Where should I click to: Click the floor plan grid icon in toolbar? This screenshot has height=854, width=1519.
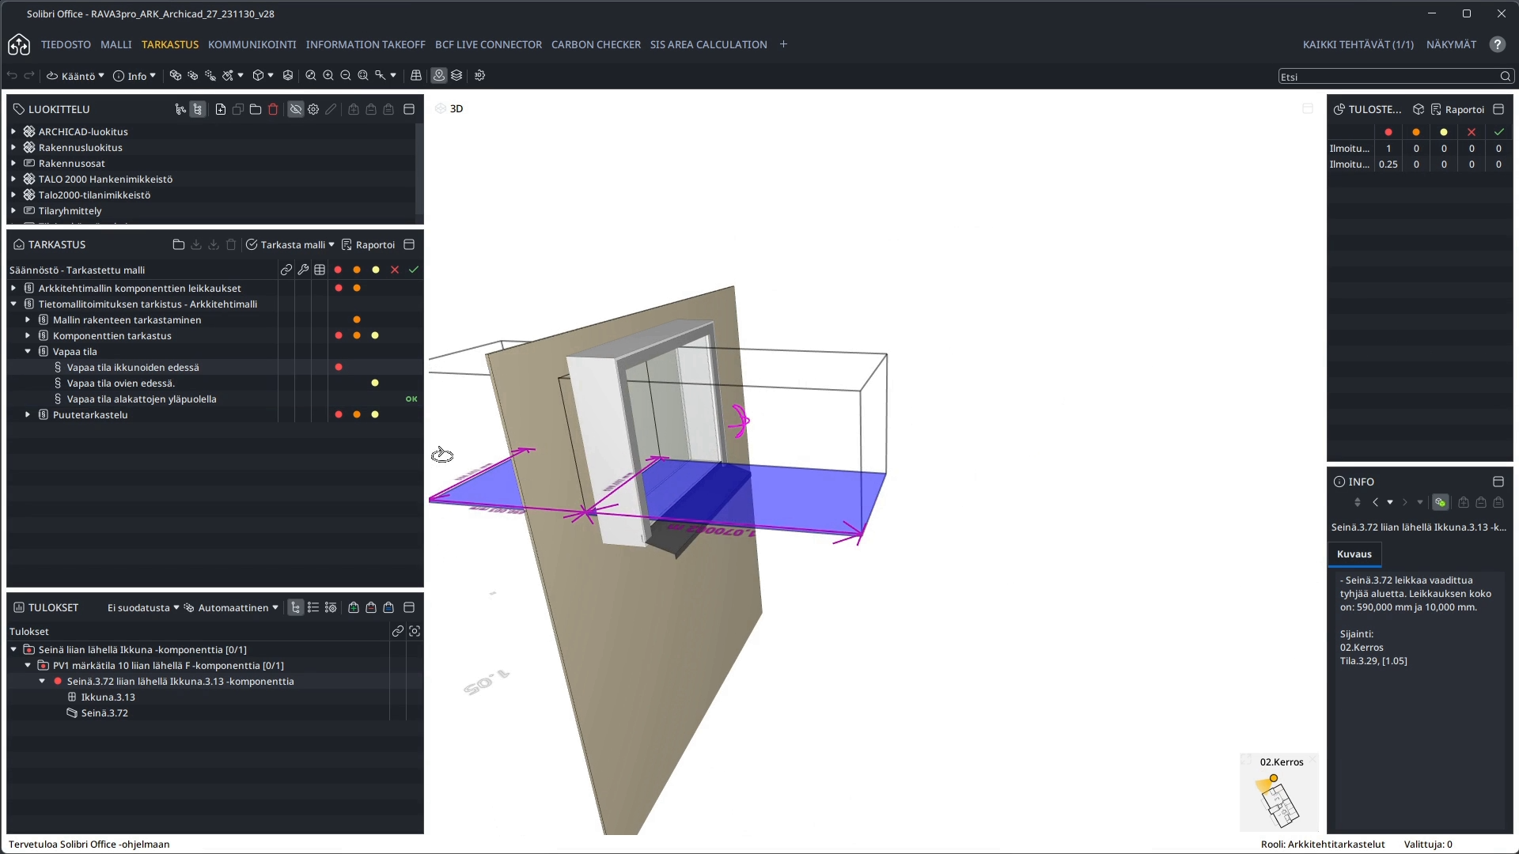point(416,76)
